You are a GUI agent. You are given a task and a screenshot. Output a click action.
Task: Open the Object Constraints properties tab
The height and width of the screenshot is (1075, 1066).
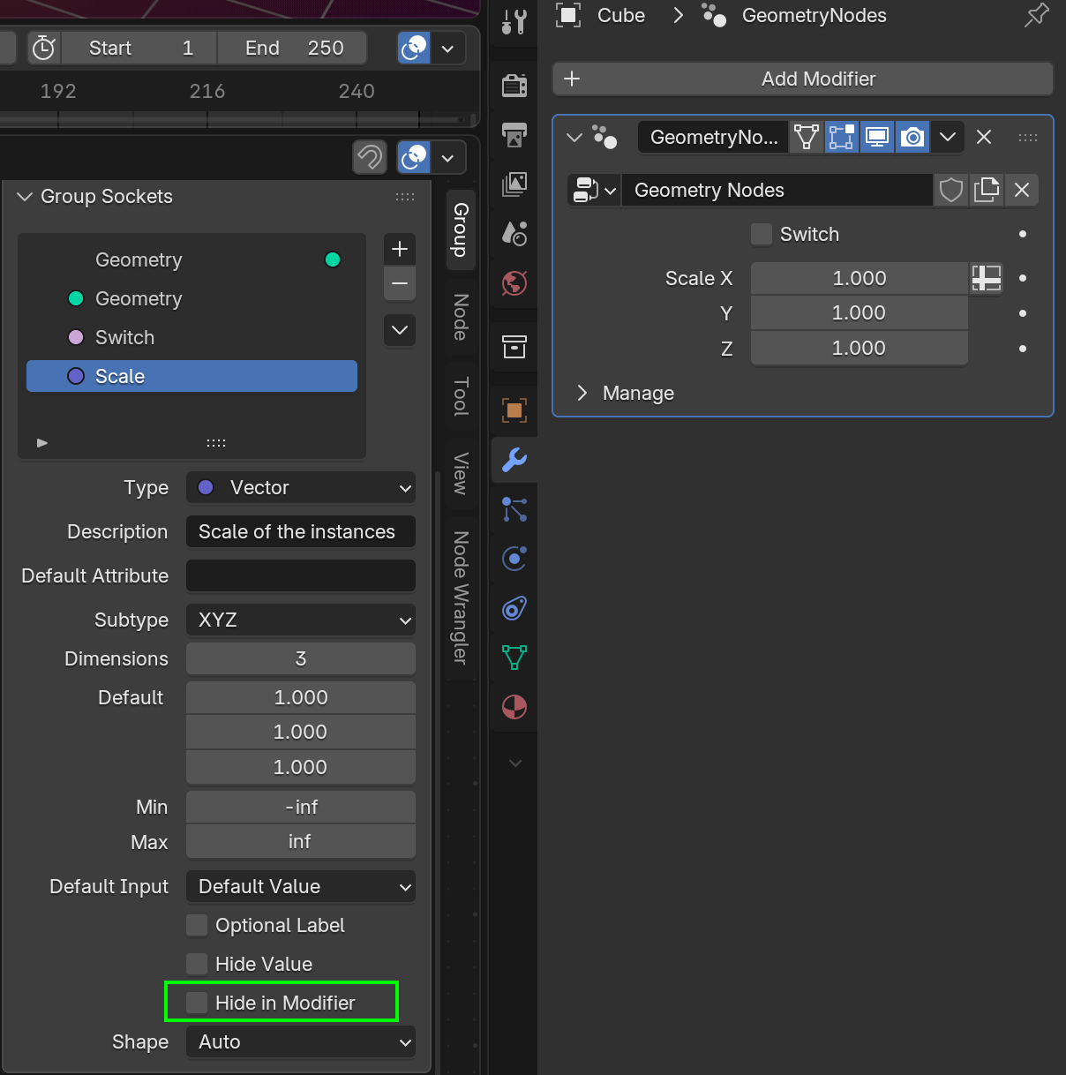pos(514,608)
